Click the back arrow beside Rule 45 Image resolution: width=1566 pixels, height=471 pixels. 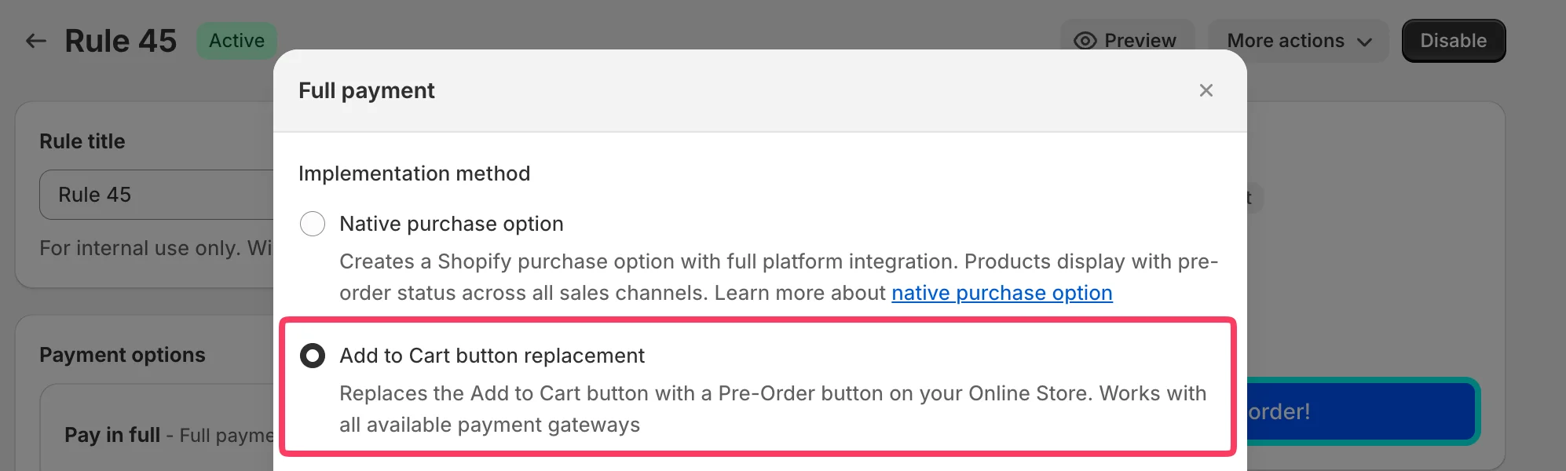click(x=35, y=40)
